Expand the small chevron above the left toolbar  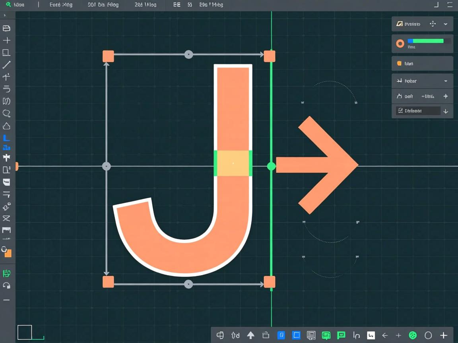(5, 15)
